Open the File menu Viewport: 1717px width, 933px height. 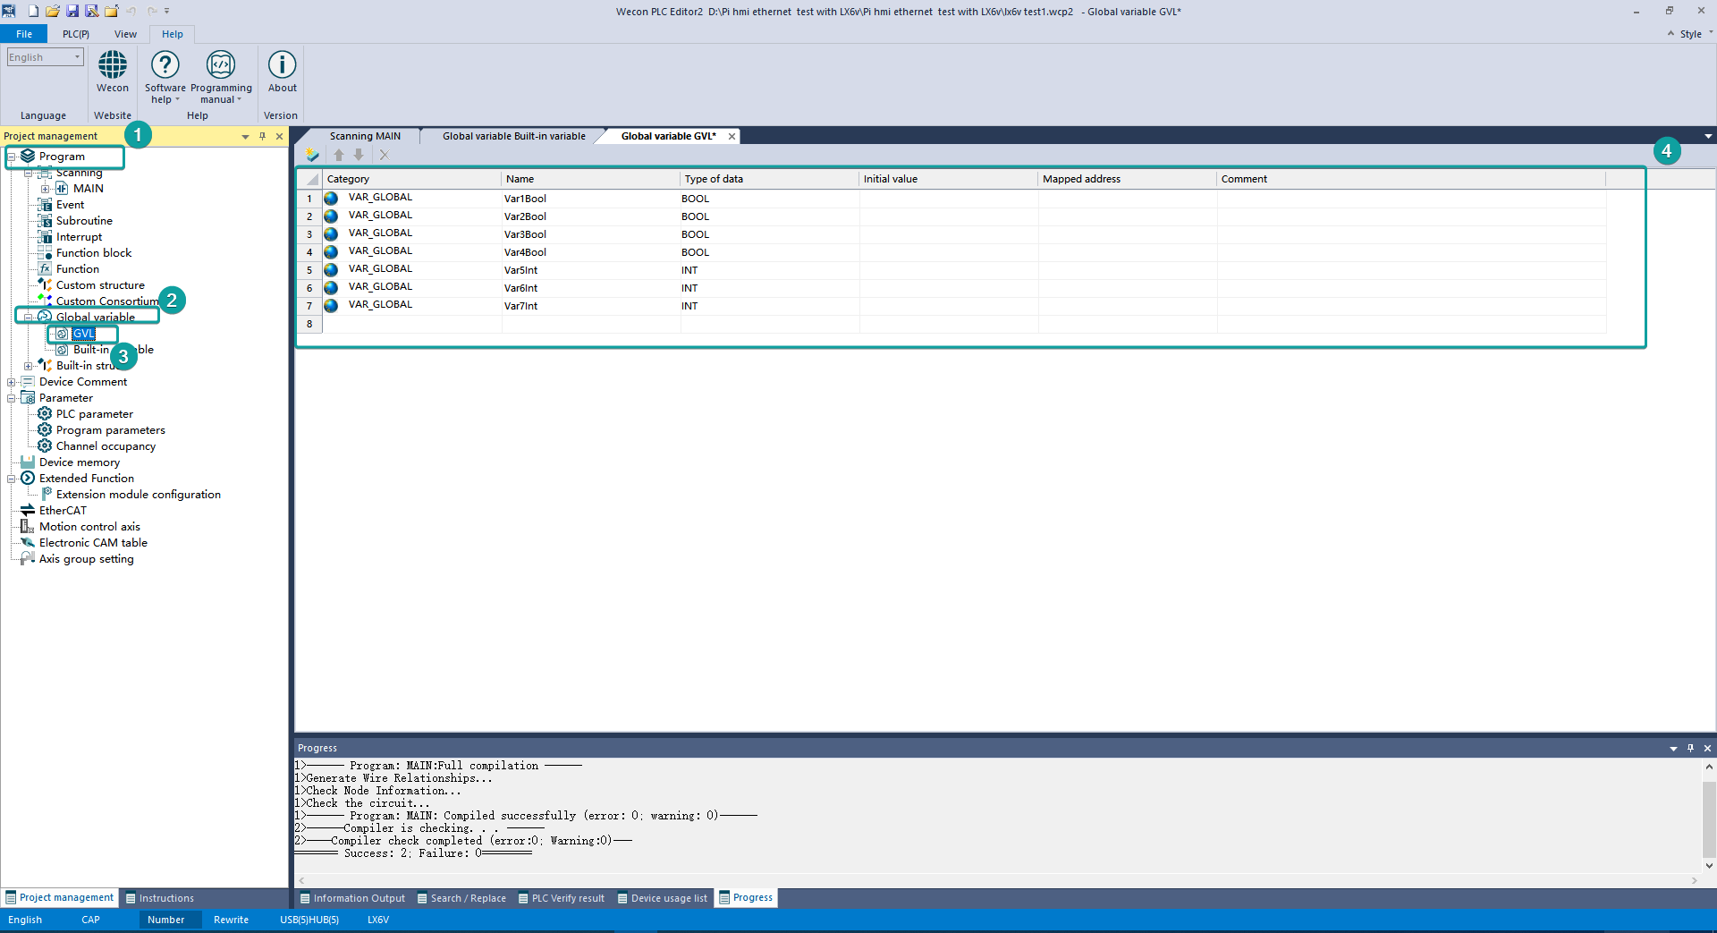coord(24,34)
